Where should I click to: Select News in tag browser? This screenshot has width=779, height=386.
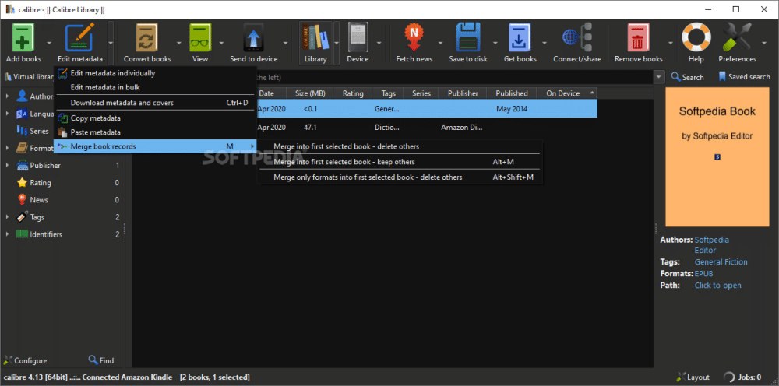39,200
